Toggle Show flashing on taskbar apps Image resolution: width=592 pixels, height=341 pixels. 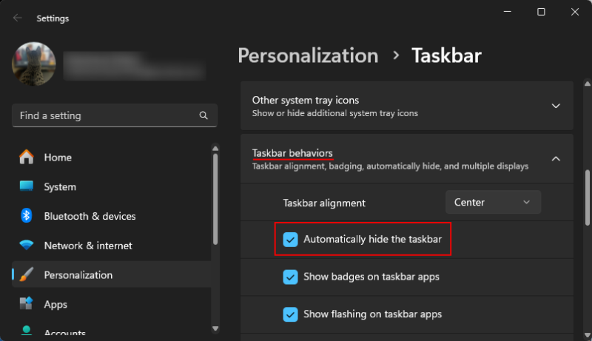coord(291,314)
